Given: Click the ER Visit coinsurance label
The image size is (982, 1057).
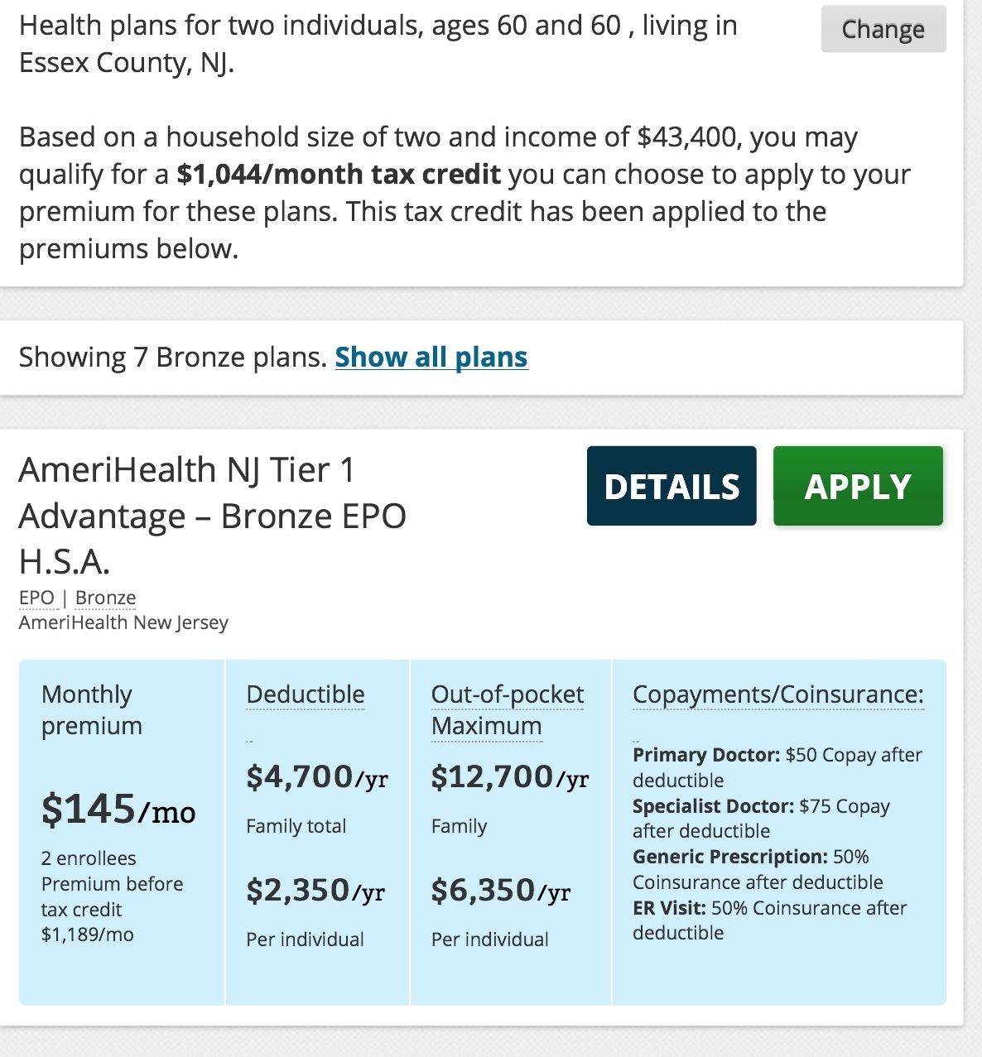Looking at the screenshot, I should pos(669,908).
